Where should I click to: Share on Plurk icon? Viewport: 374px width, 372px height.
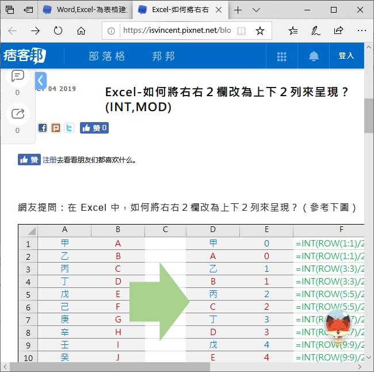pos(56,128)
